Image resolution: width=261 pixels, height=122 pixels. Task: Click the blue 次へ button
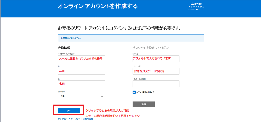[x=69, y=111]
